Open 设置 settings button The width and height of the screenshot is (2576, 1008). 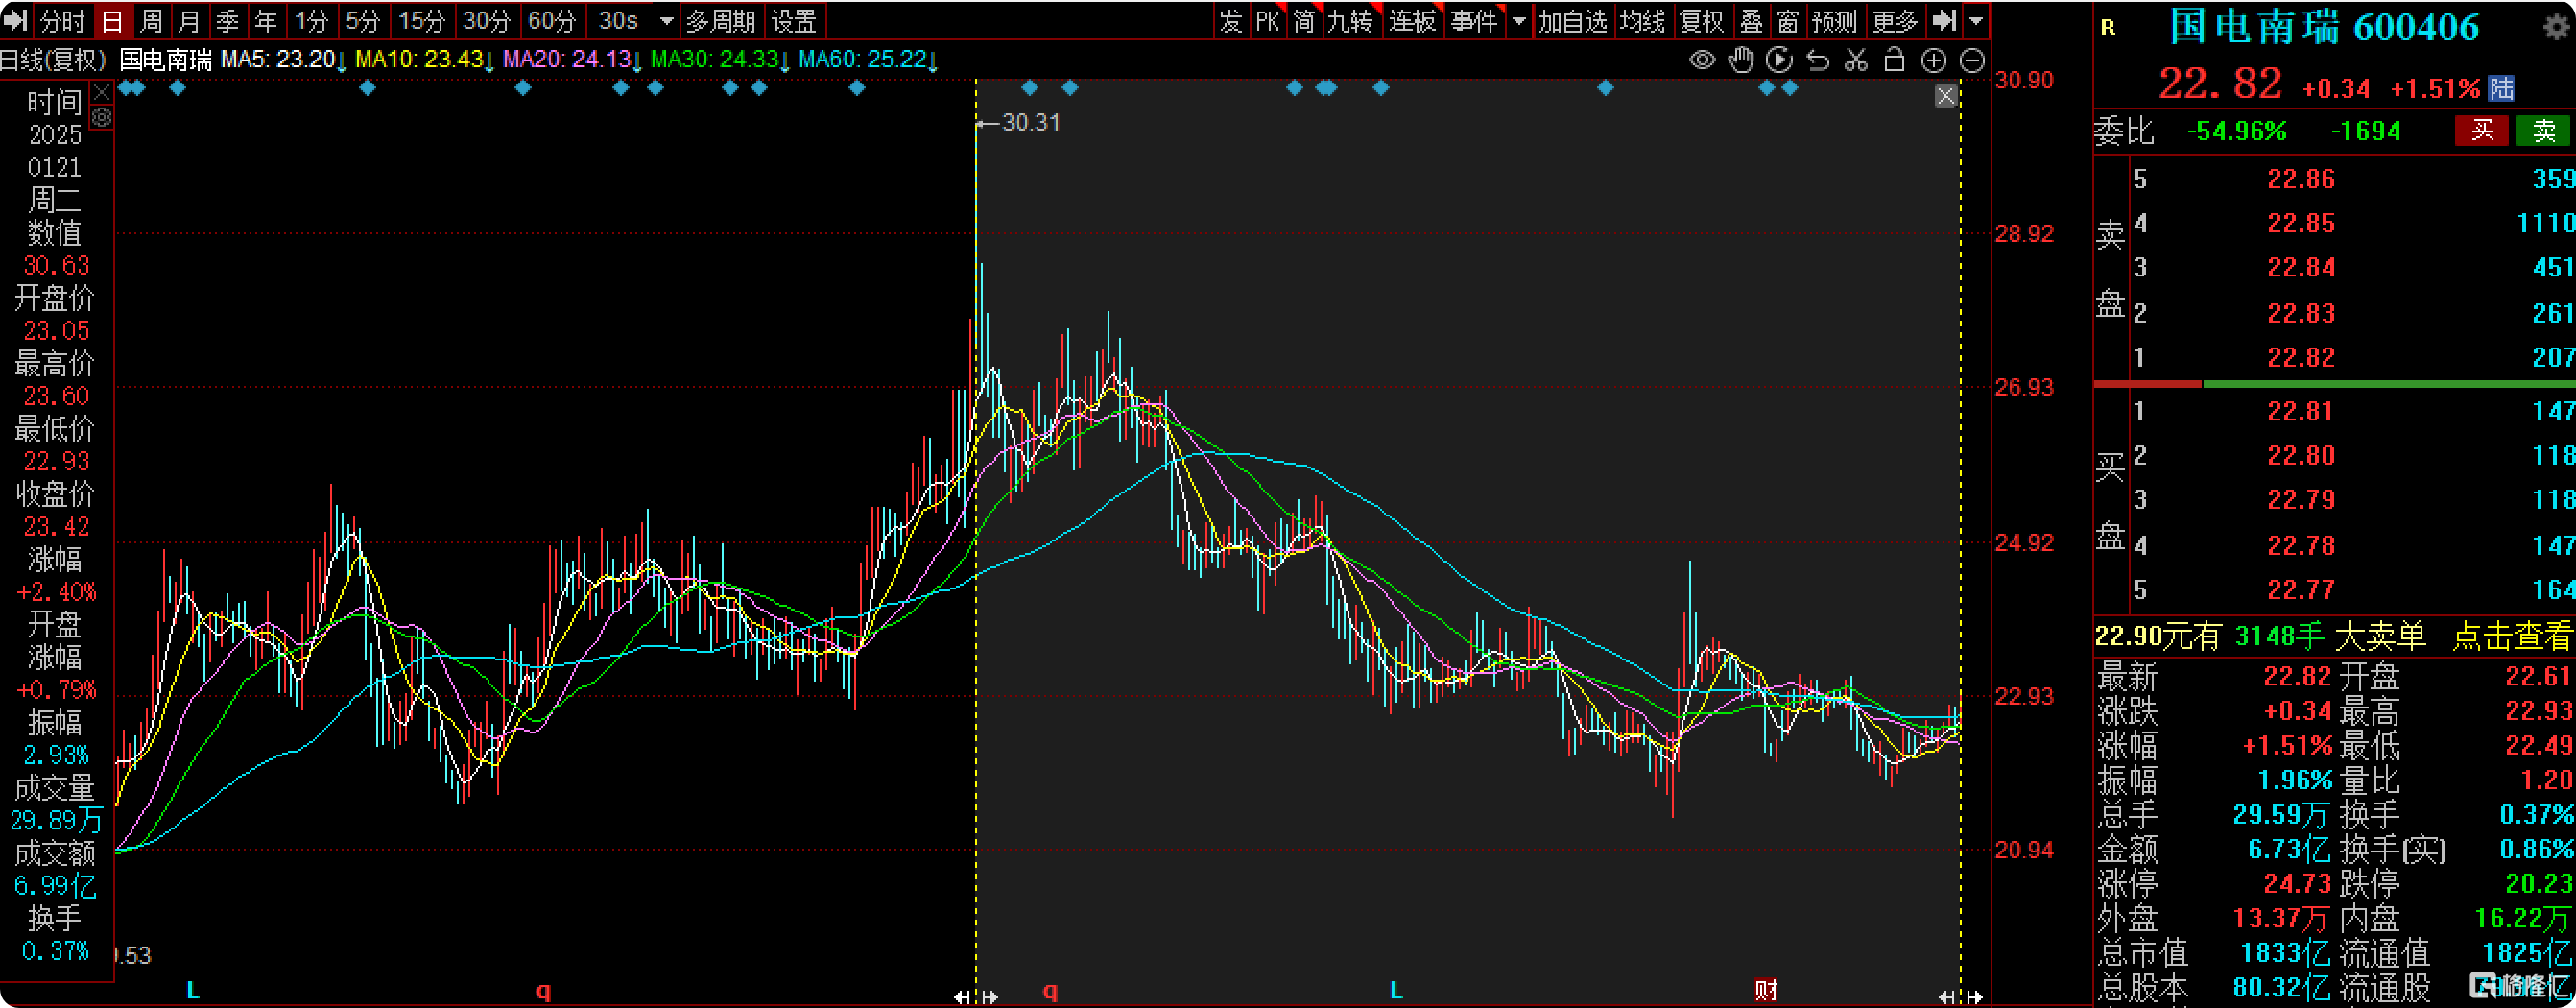(x=794, y=21)
